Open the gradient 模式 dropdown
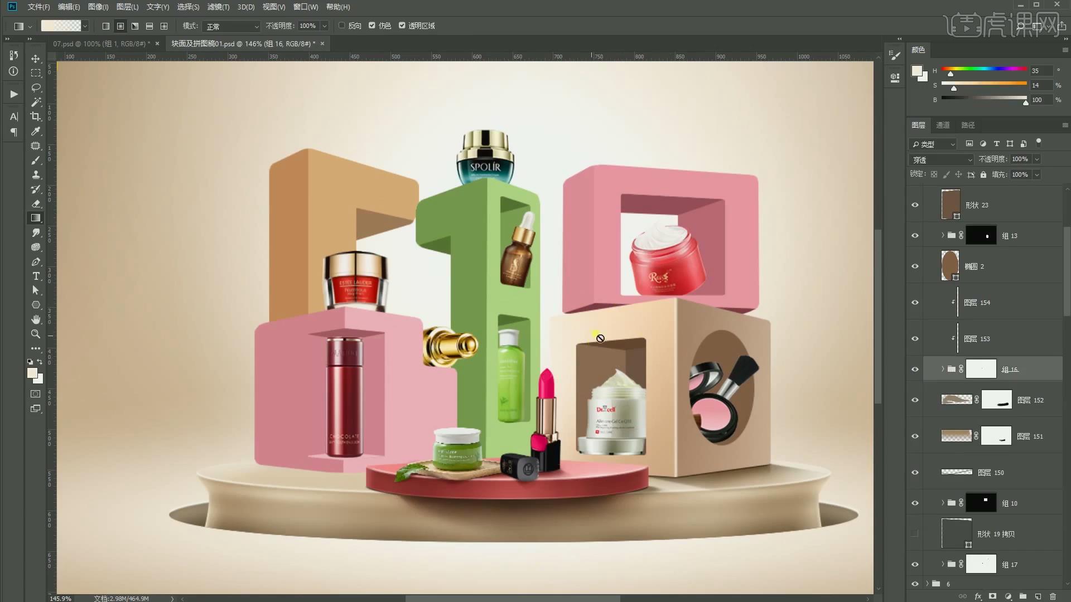 tap(231, 26)
